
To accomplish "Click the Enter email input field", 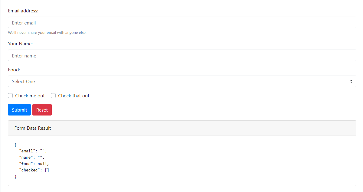I will pos(181,23).
